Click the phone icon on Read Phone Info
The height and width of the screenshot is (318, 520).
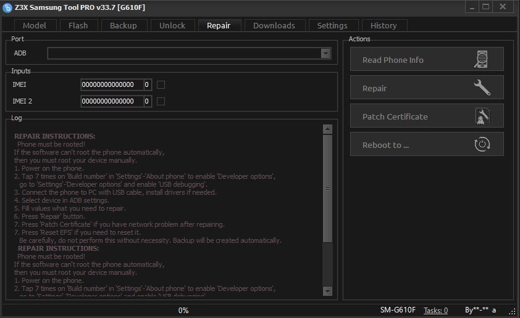pyautogui.click(x=481, y=60)
